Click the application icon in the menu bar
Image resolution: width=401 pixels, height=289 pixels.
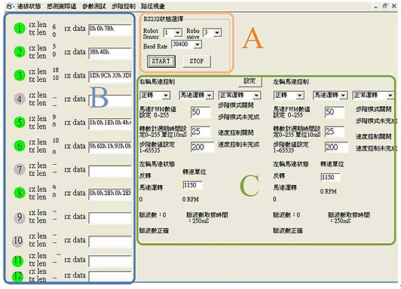point(9,6)
